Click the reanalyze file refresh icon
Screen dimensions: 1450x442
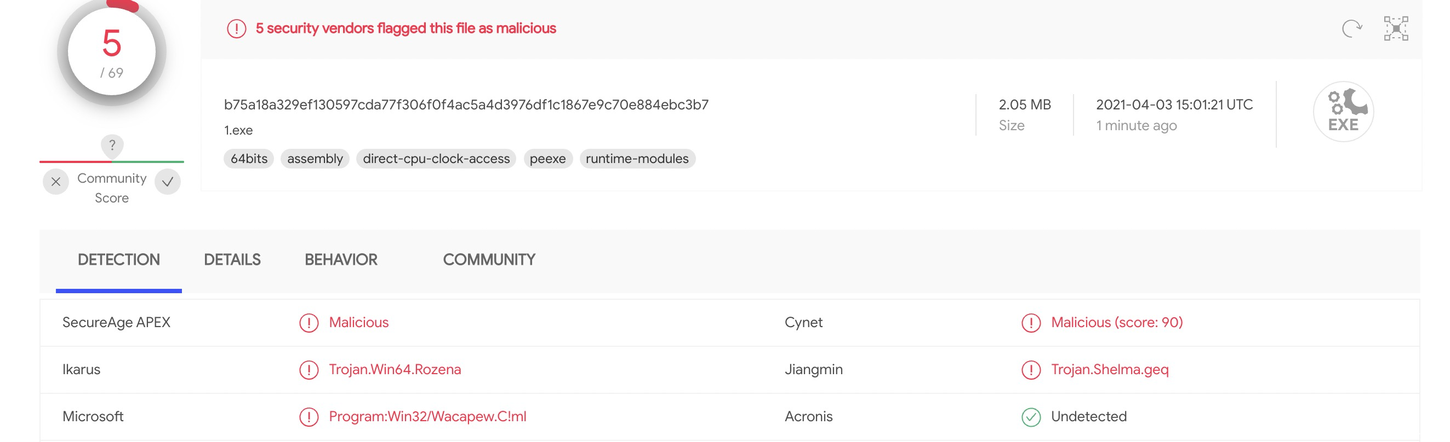pyautogui.click(x=1351, y=28)
